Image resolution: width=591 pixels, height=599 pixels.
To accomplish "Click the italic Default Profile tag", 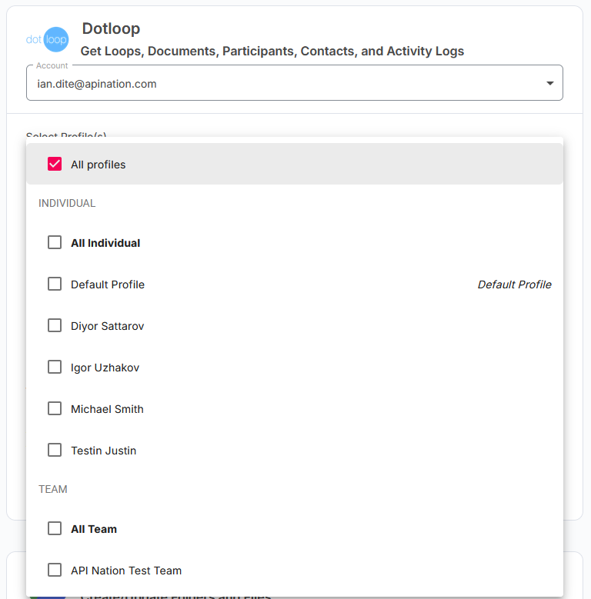I will [514, 285].
